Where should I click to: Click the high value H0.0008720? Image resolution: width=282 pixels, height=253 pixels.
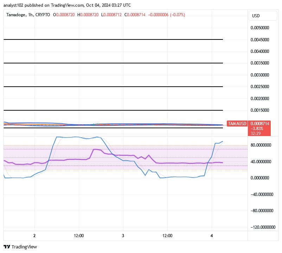tap(88, 15)
